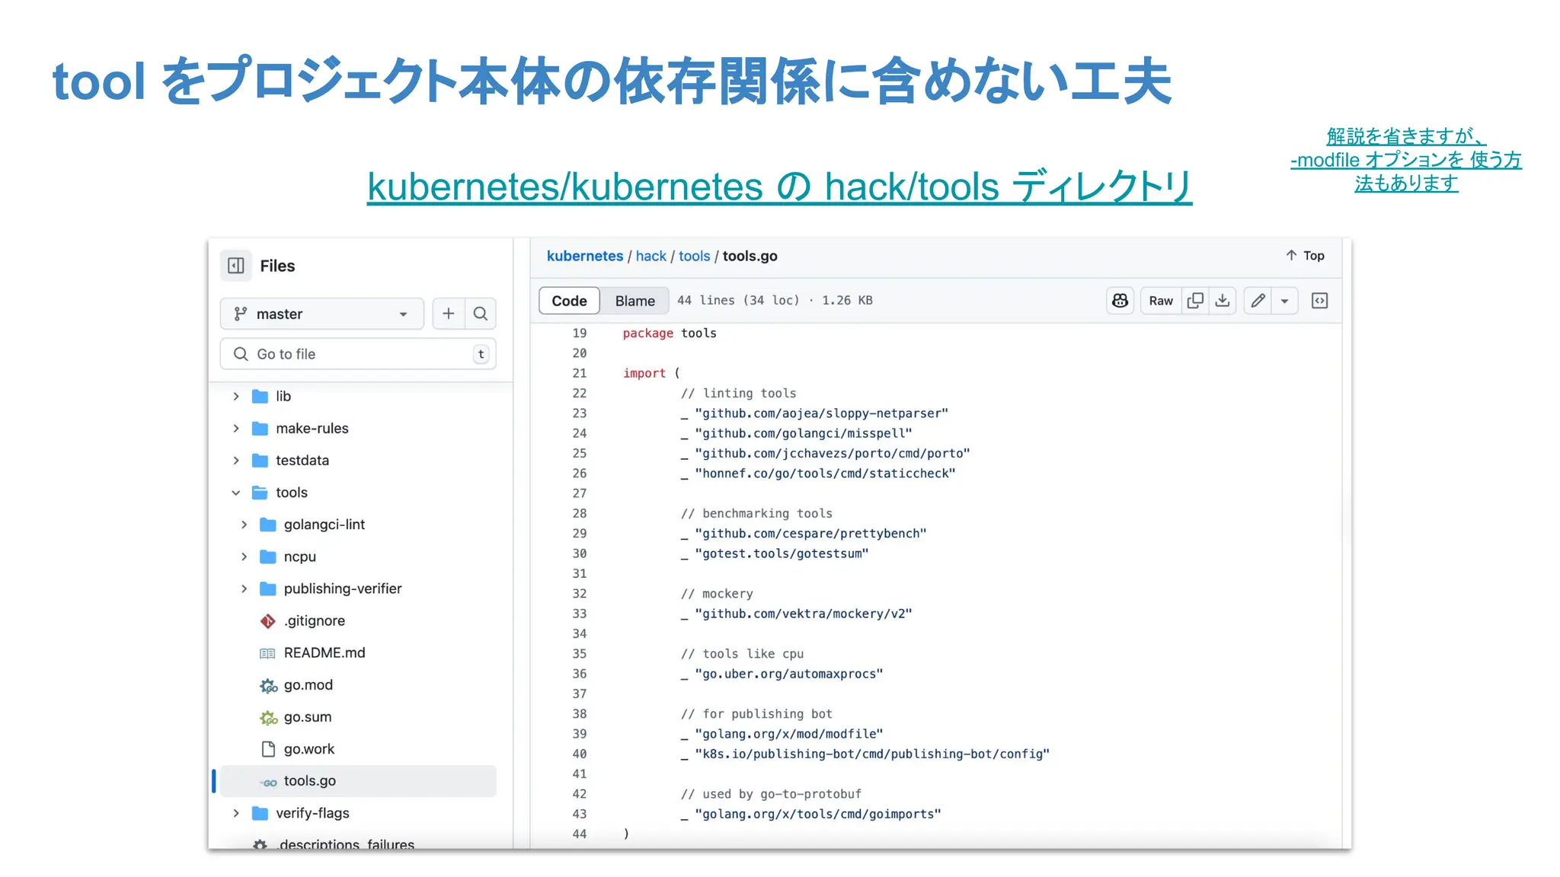Viewport: 1560px width, 877px height.
Task: Click the README.md book icon
Action: 268,653
